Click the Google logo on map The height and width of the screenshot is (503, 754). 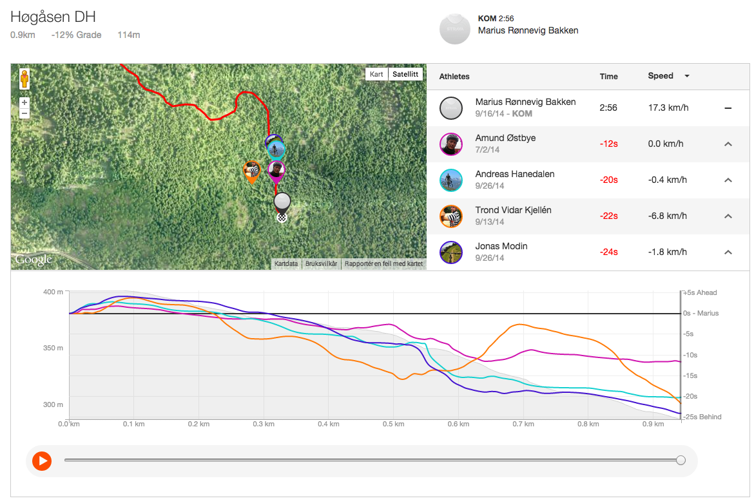33,260
